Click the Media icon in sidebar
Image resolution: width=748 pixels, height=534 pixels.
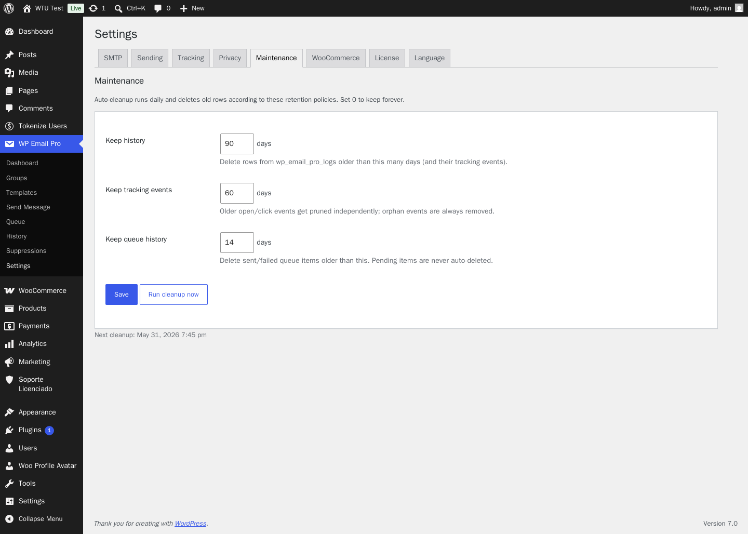point(9,73)
